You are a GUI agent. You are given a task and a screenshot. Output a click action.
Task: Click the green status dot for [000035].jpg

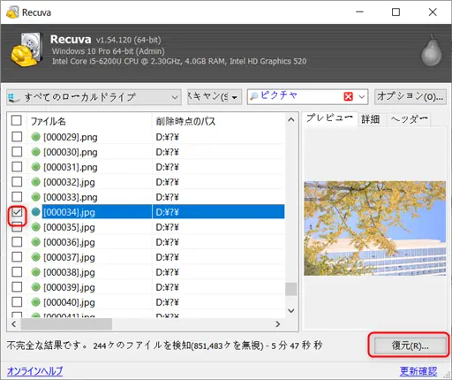(35, 227)
